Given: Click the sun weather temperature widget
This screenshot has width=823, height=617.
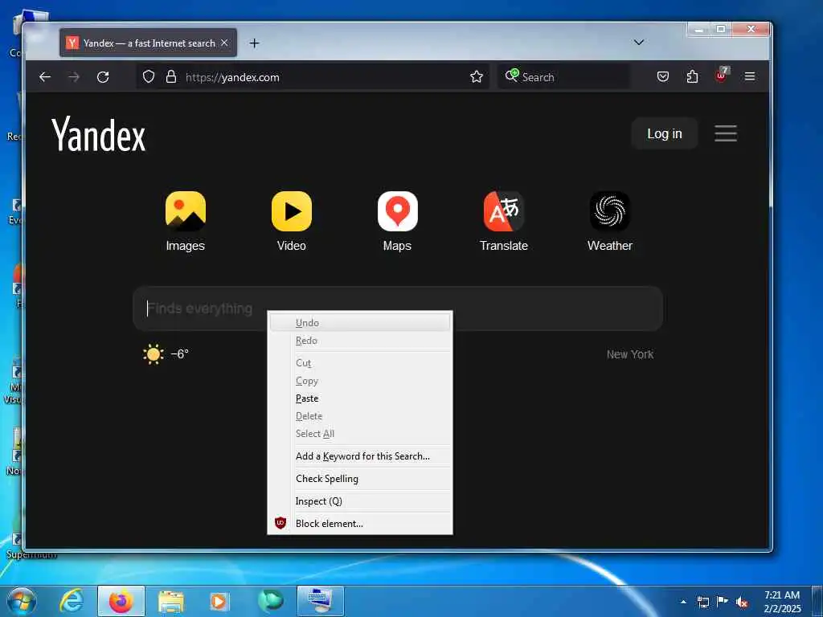Looking at the screenshot, I should (166, 354).
